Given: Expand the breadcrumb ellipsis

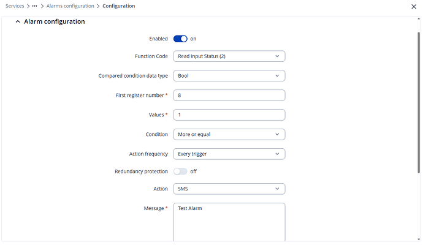Looking at the screenshot, I should point(35,6).
